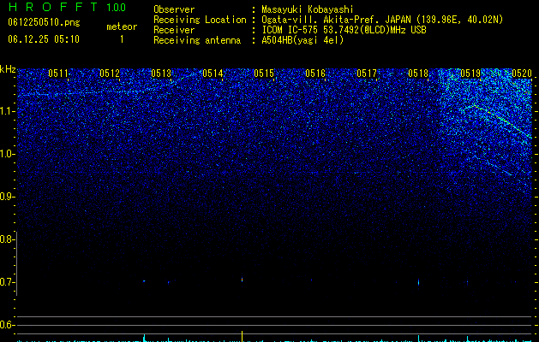The width and height of the screenshot is (539, 342).
Task: Click the 0520 time label
Action: pyautogui.click(x=522, y=74)
